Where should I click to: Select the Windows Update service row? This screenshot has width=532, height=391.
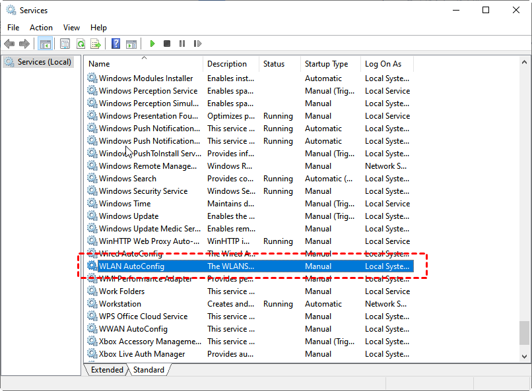[x=129, y=216]
